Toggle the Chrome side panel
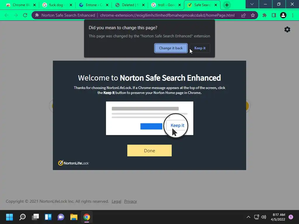299x224 pixels. (x=274, y=15)
